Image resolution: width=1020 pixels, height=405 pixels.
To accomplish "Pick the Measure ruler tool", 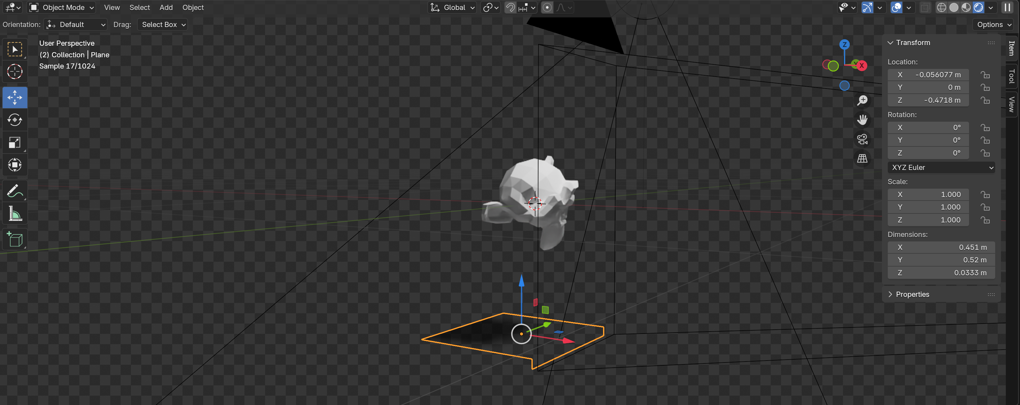I will pos(15,214).
